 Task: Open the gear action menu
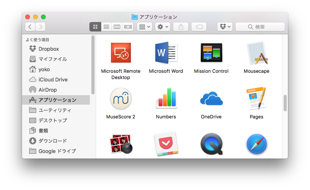click(x=163, y=27)
